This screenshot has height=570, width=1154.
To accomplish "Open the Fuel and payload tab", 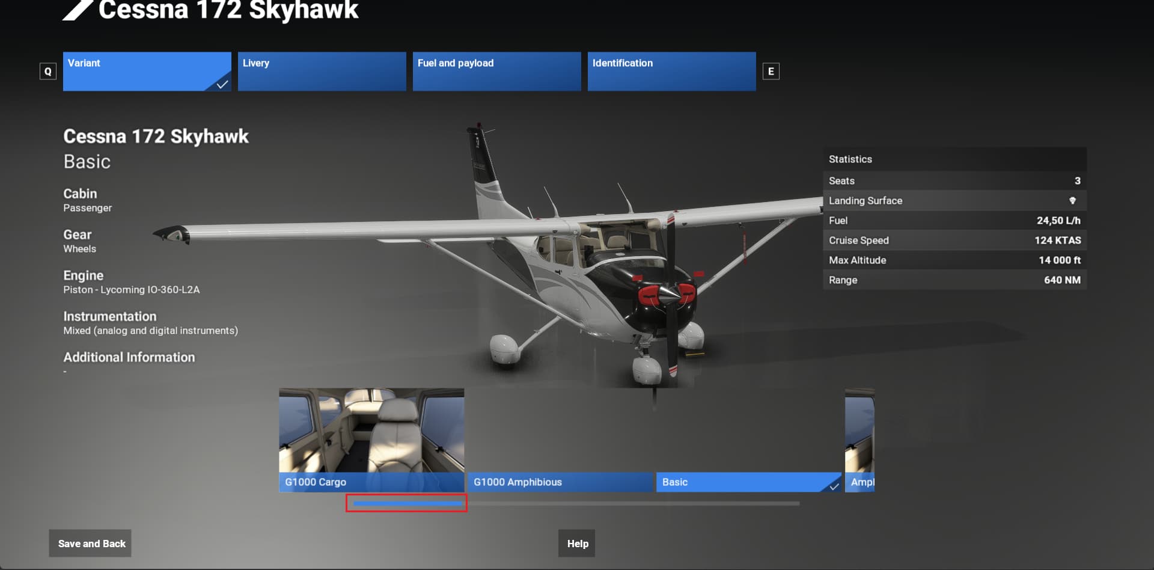I will pyautogui.click(x=496, y=72).
